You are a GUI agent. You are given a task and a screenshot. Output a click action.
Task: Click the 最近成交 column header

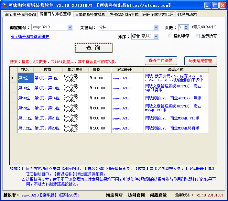[x=76, y=70]
